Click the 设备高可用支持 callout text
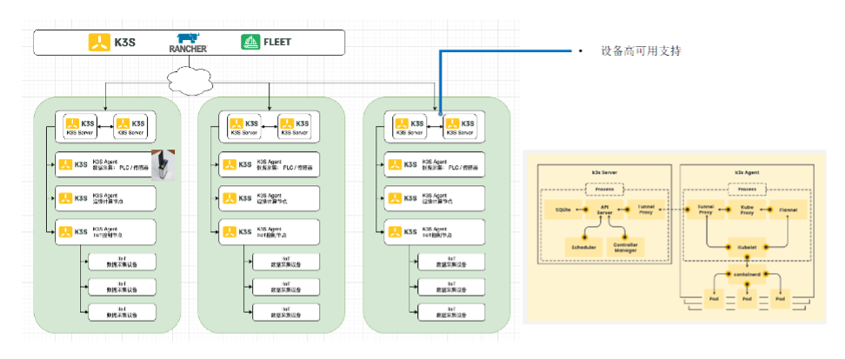 tap(641, 51)
